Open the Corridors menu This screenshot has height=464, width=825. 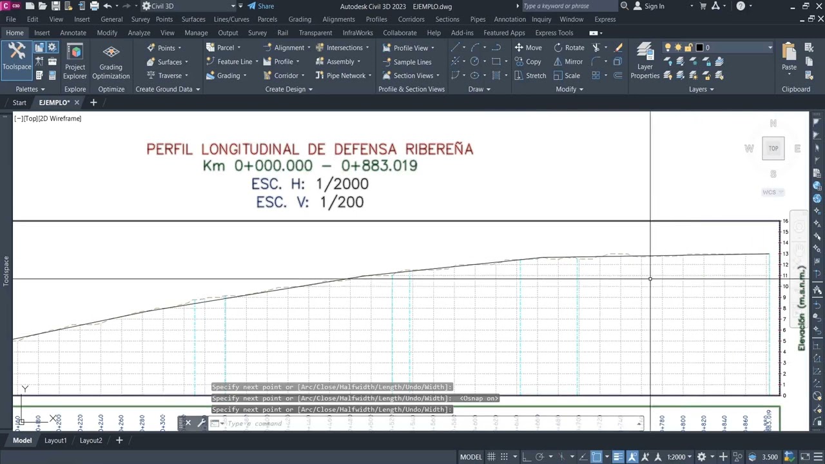411,19
